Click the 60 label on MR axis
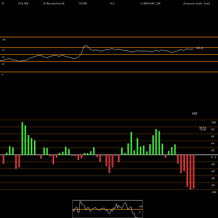Screen dimensions: 218x218 click(213, 136)
